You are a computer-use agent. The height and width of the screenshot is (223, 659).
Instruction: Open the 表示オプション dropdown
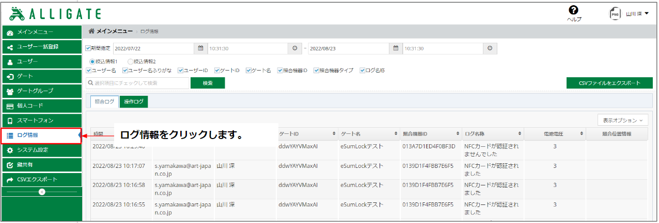[x=622, y=120]
